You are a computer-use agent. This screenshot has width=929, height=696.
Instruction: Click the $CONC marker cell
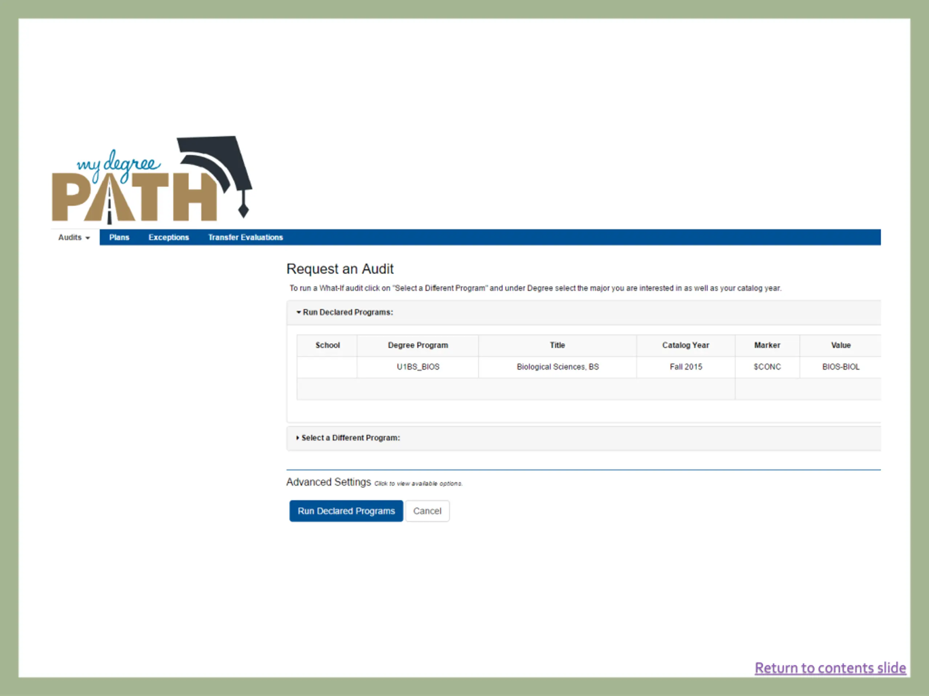click(767, 367)
